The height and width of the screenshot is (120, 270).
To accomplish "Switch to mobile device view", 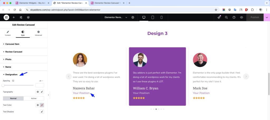I will tap(161, 17).
